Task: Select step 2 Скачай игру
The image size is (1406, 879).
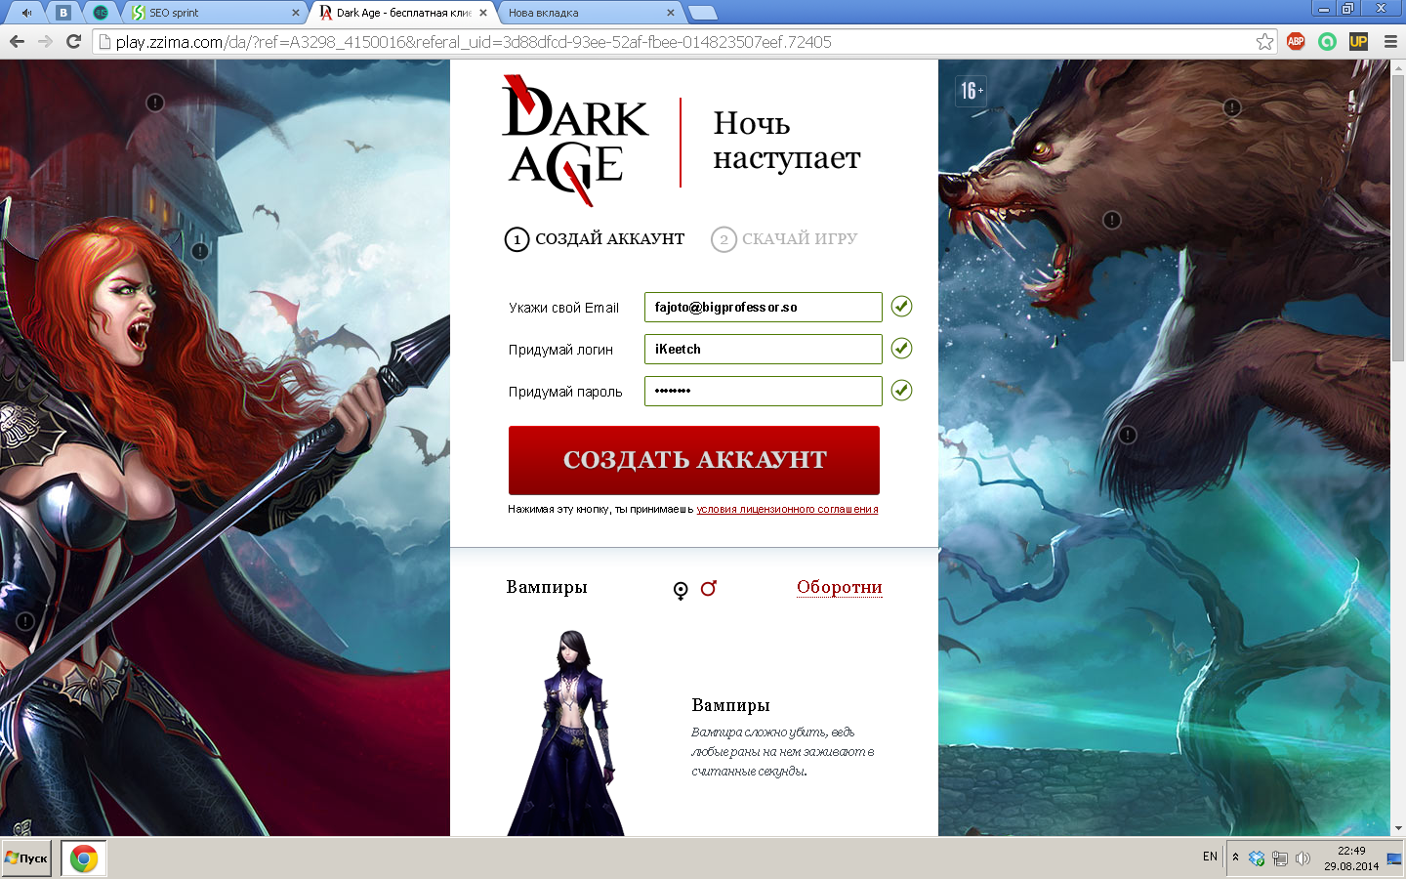Action: point(784,239)
